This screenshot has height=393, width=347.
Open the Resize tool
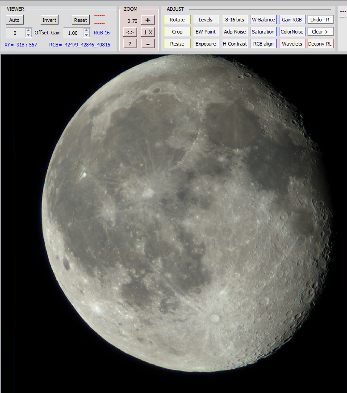tap(177, 44)
